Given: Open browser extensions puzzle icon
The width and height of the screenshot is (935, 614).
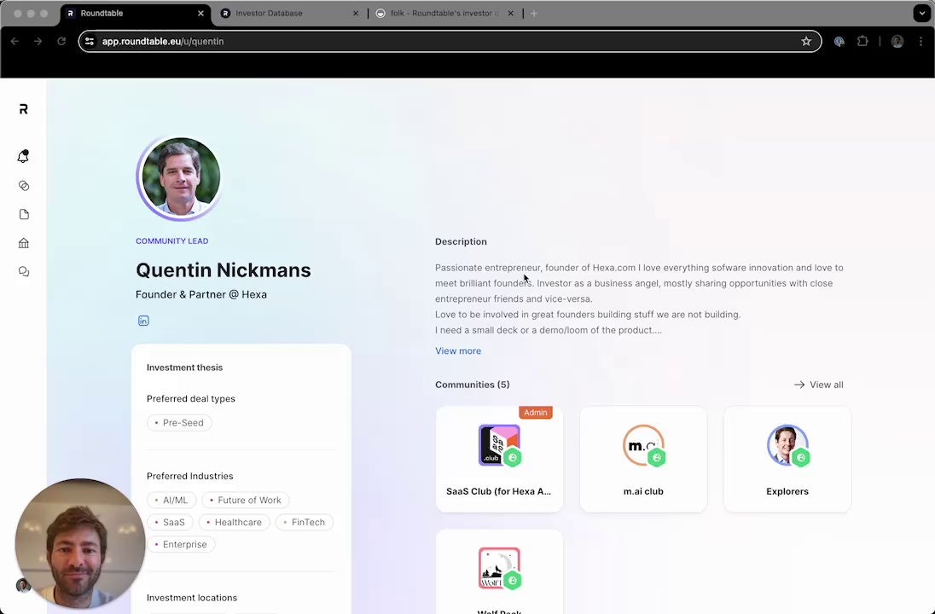Looking at the screenshot, I should pos(862,41).
